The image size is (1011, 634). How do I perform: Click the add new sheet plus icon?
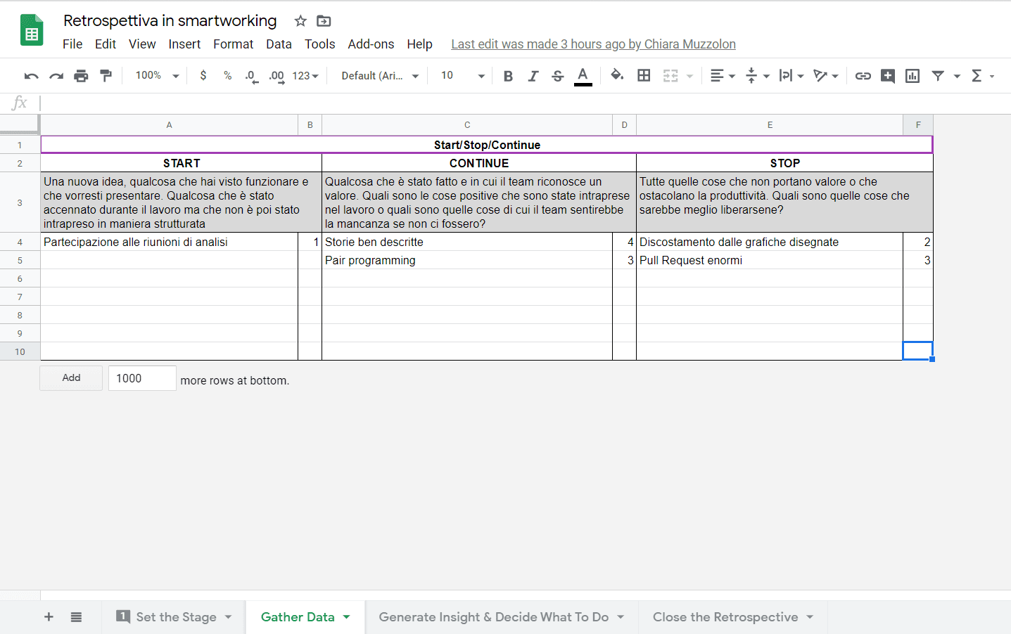pyautogui.click(x=49, y=617)
